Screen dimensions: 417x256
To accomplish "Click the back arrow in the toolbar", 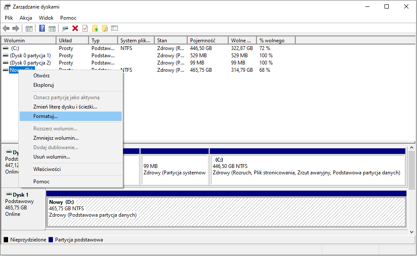I will (6, 28).
